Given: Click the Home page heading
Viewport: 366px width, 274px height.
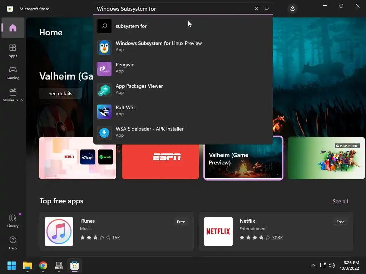Looking at the screenshot, I should pyautogui.click(x=51, y=32).
